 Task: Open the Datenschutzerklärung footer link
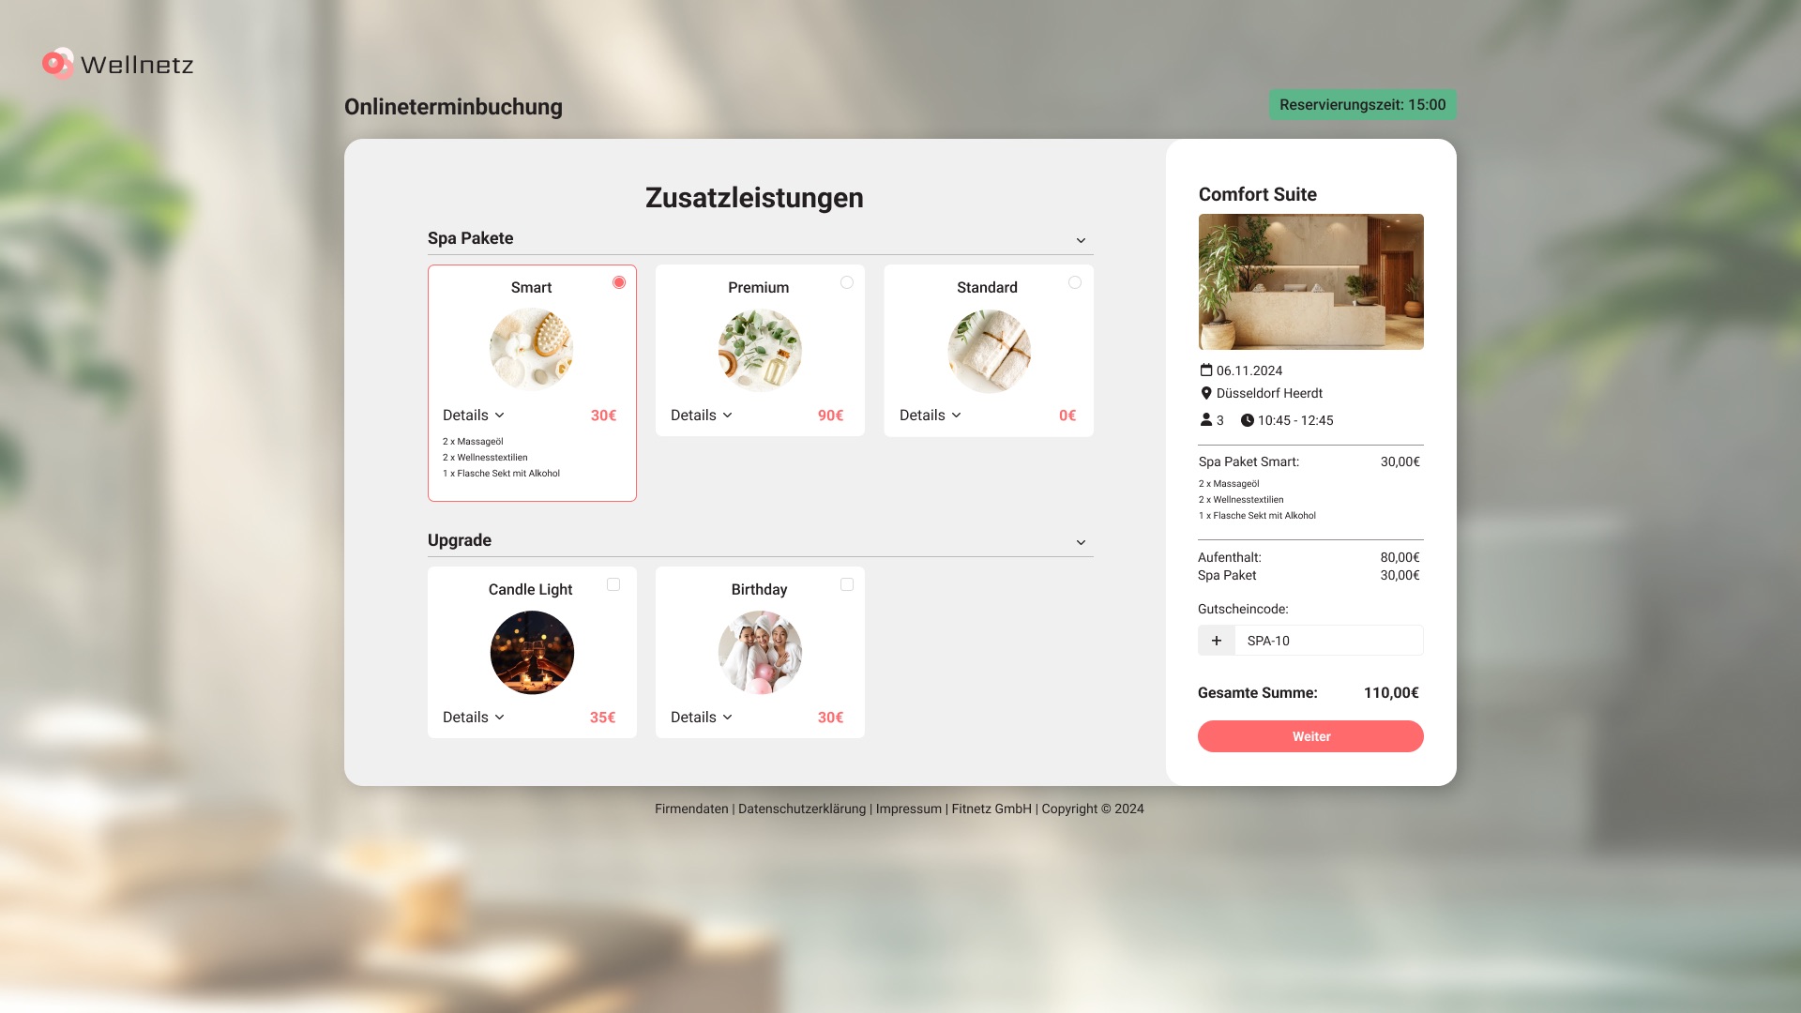point(802,809)
